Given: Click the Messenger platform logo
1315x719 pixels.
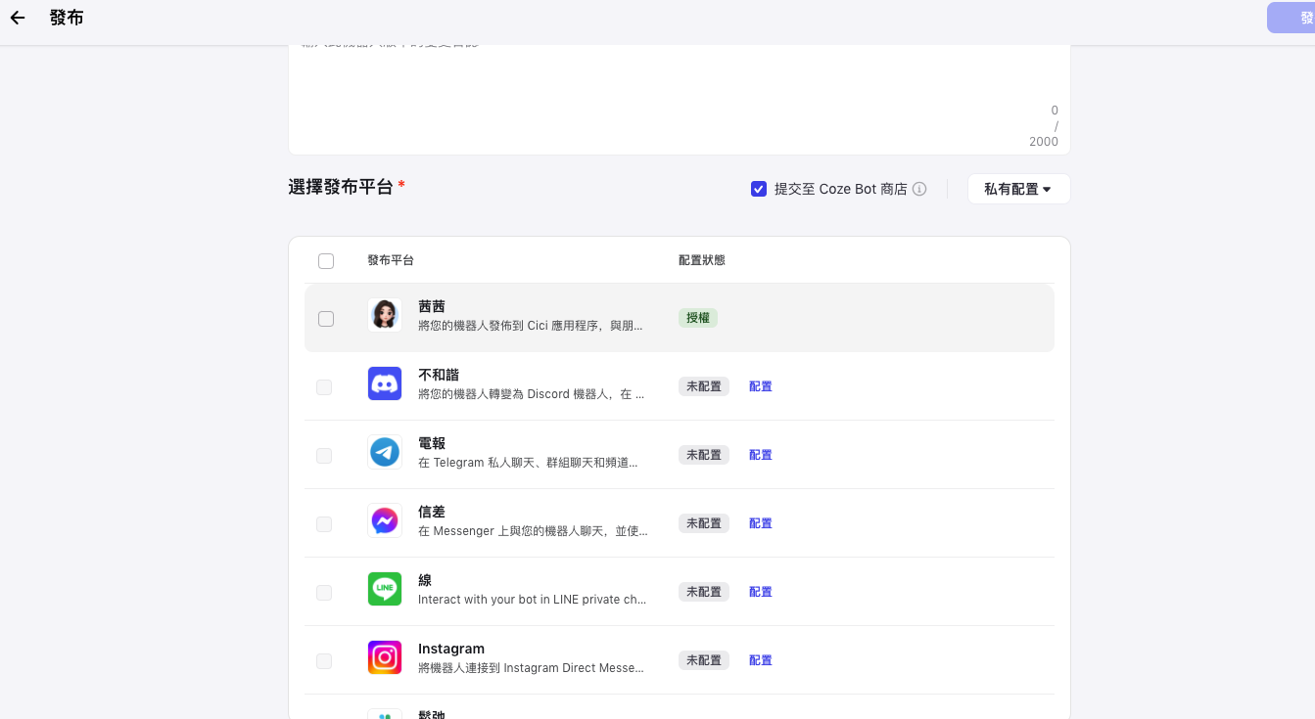Looking at the screenshot, I should [385, 520].
